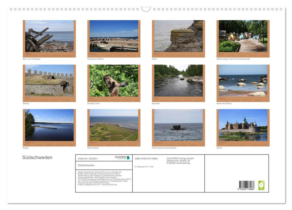Open the Astrid-Lindgren-Welt street photo

243,36
